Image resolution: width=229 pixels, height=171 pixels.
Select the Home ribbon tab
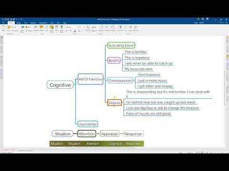coord(11,23)
